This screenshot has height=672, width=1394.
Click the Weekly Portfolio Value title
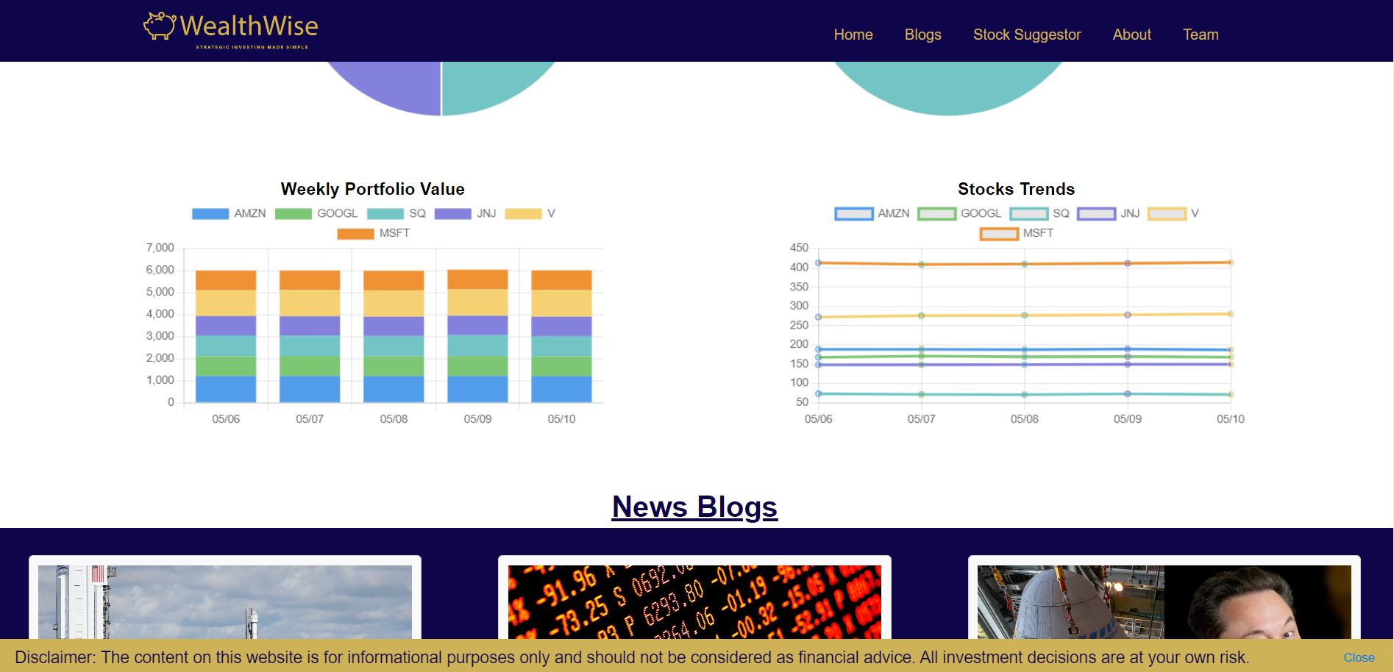coord(373,189)
